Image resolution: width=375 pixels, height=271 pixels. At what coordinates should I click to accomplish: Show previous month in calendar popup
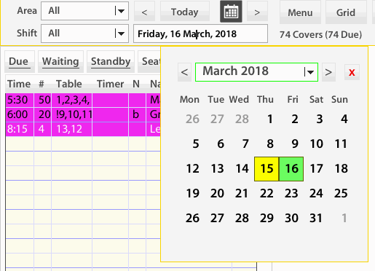click(x=184, y=72)
